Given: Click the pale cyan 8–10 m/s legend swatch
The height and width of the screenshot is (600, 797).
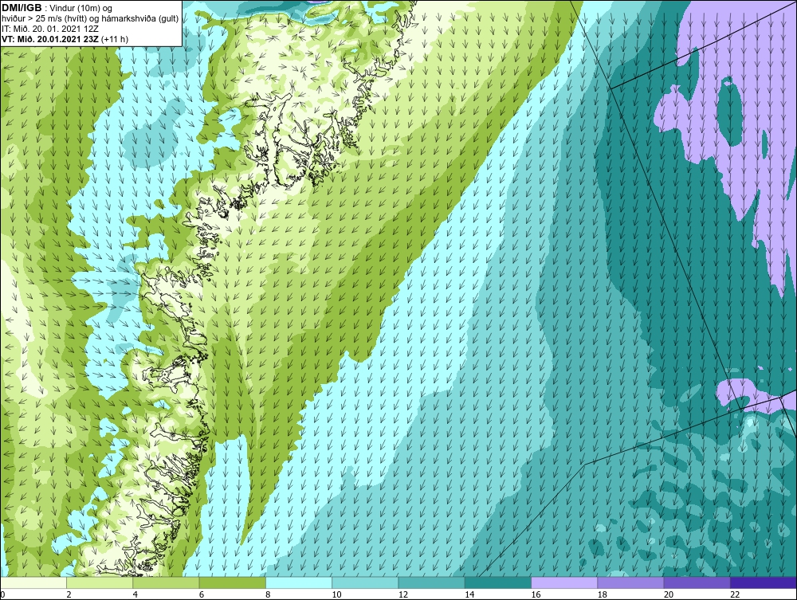Looking at the screenshot, I should coord(299,582).
